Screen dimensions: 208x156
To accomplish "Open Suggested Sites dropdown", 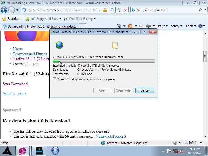I will [x=46, y=19].
